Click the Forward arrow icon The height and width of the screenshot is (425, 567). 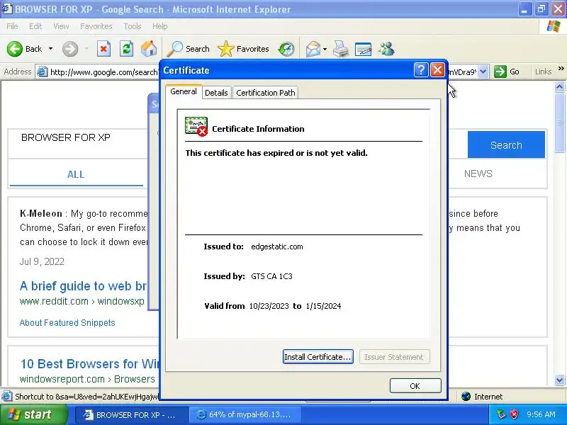tap(69, 49)
